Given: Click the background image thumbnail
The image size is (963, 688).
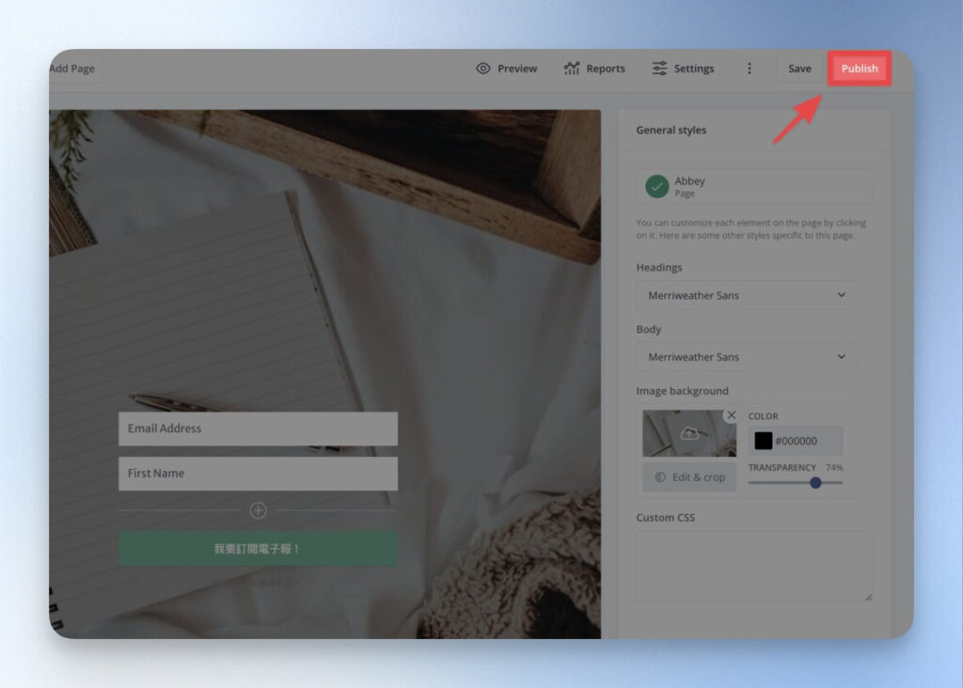Looking at the screenshot, I should tap(689, 433).
